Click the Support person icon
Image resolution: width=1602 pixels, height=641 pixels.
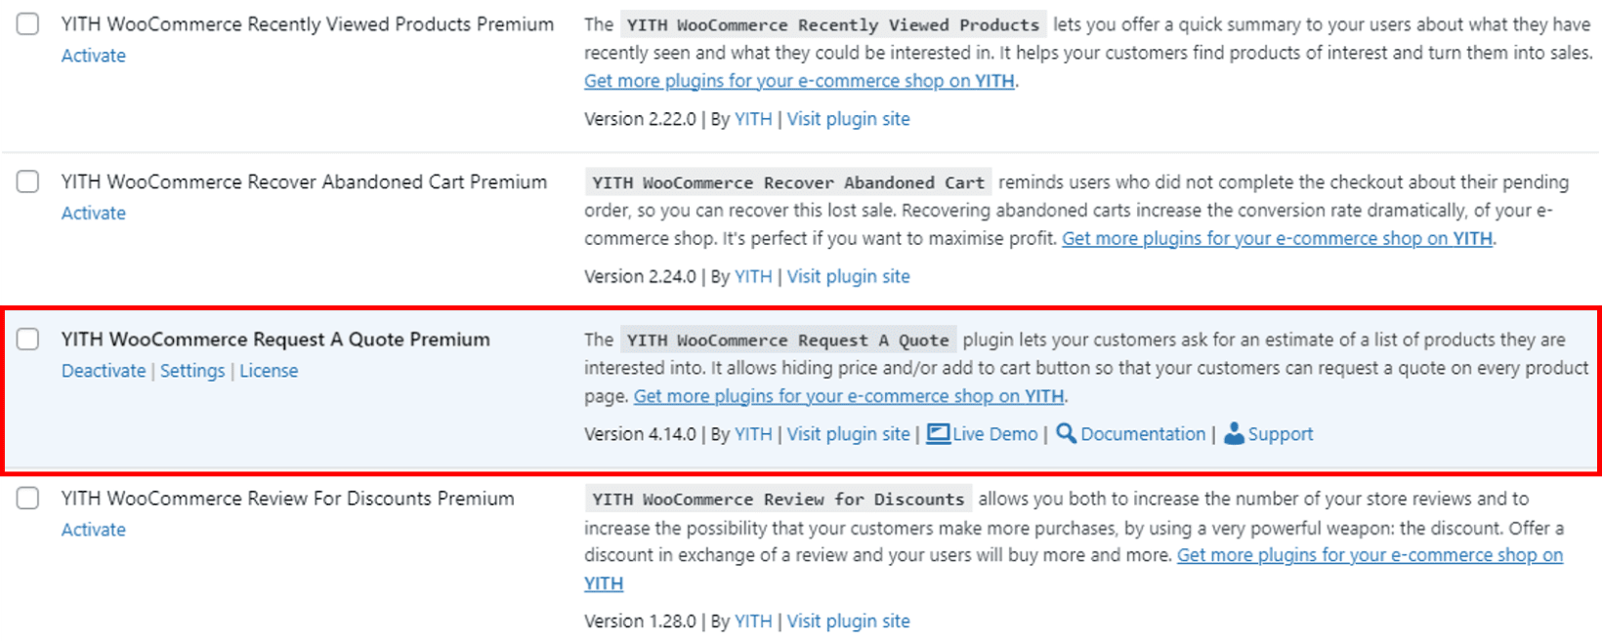tap(1233, 433)
